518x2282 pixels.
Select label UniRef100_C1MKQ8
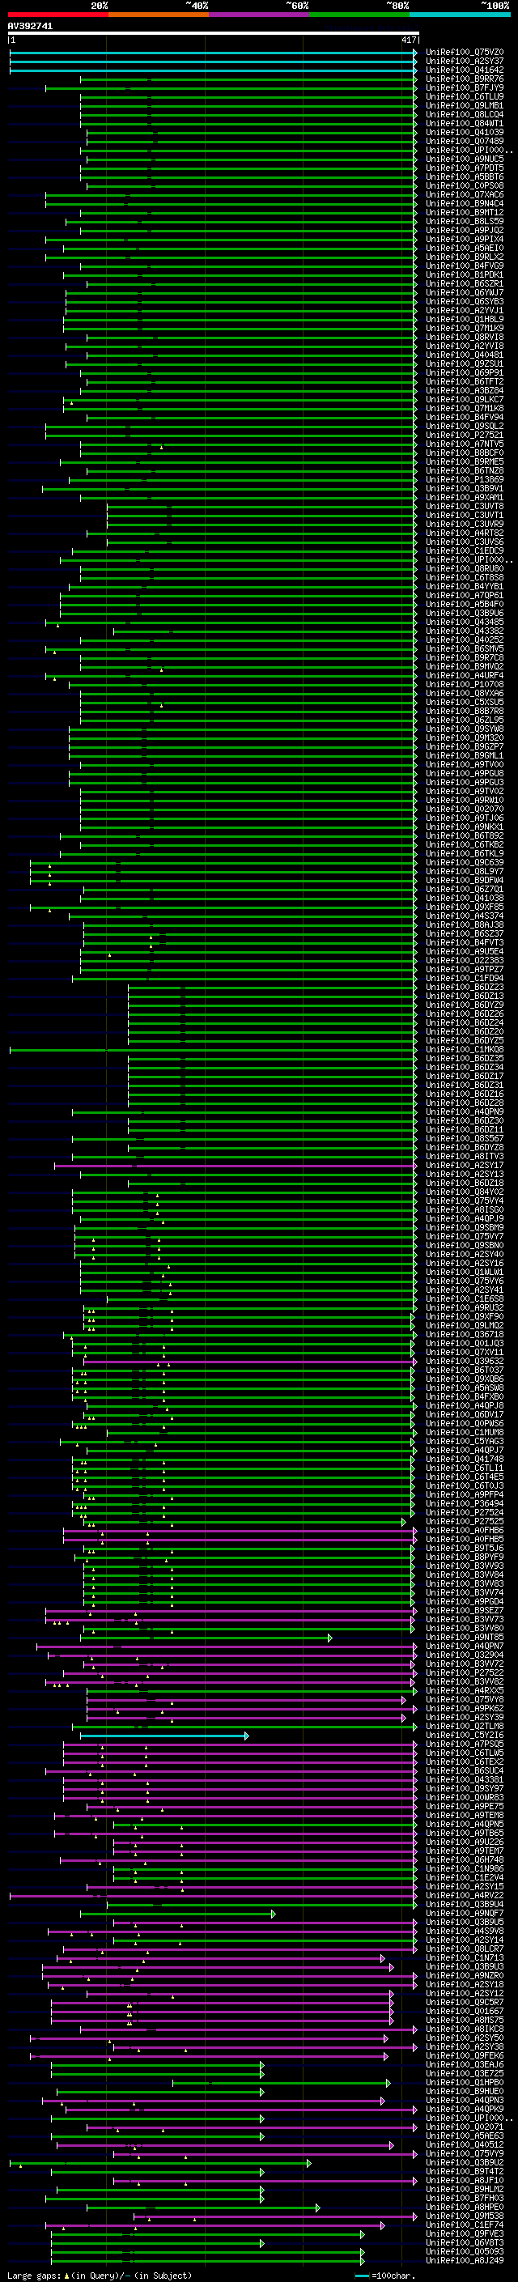tap(465, 1050)
